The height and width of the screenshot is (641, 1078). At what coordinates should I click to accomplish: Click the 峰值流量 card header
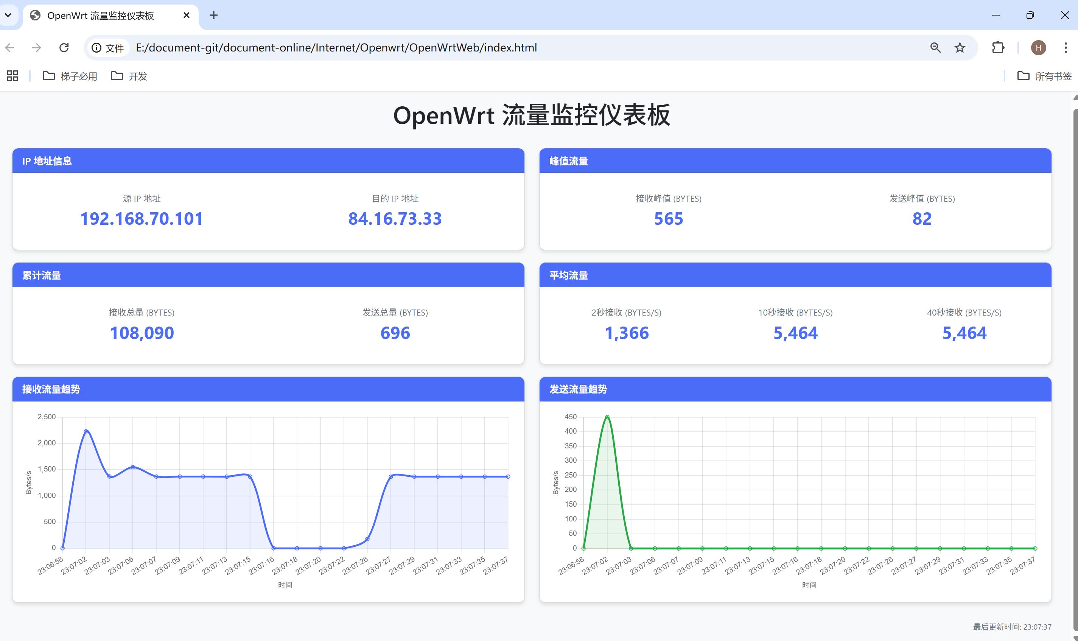click(795, 161)
